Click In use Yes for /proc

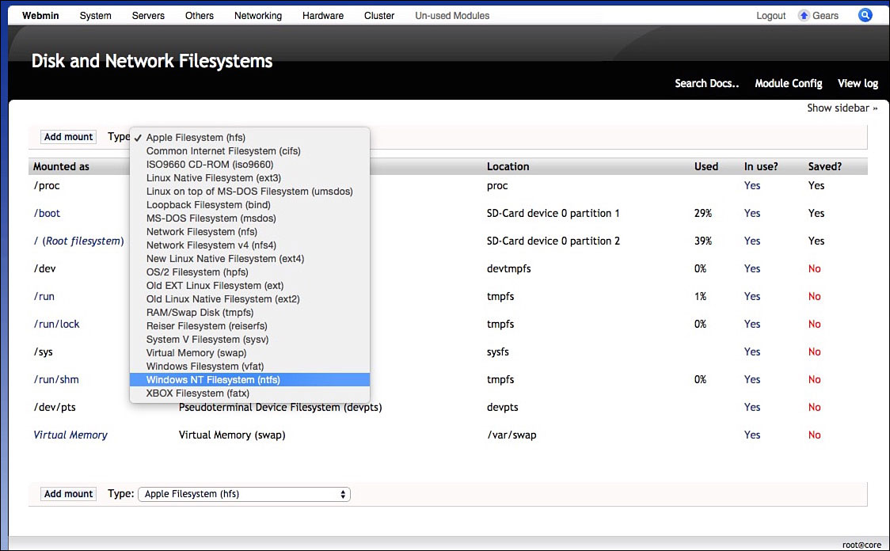[752, 185]
